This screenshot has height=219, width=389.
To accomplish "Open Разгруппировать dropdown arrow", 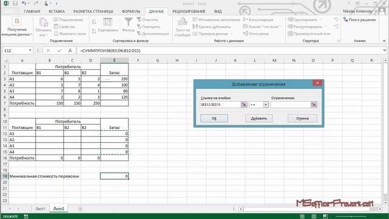I will (x=326, y=27).
